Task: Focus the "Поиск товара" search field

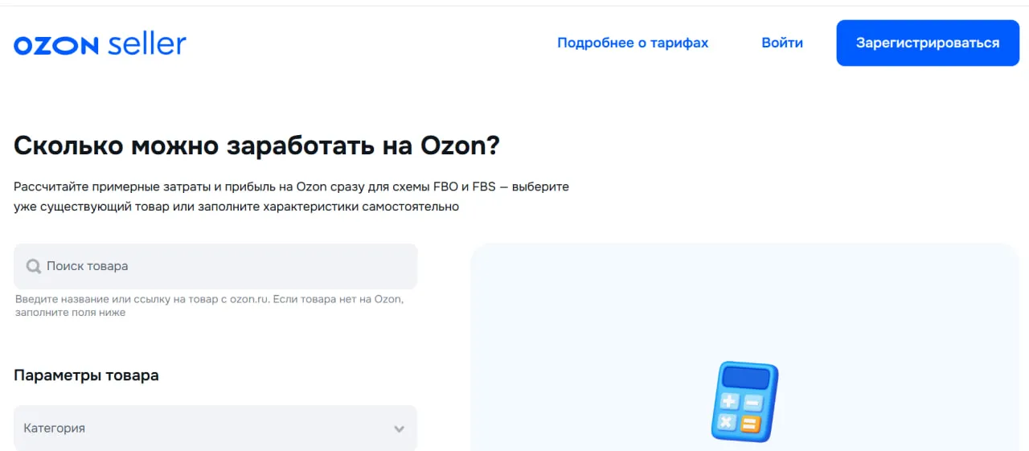Action: 225,266
